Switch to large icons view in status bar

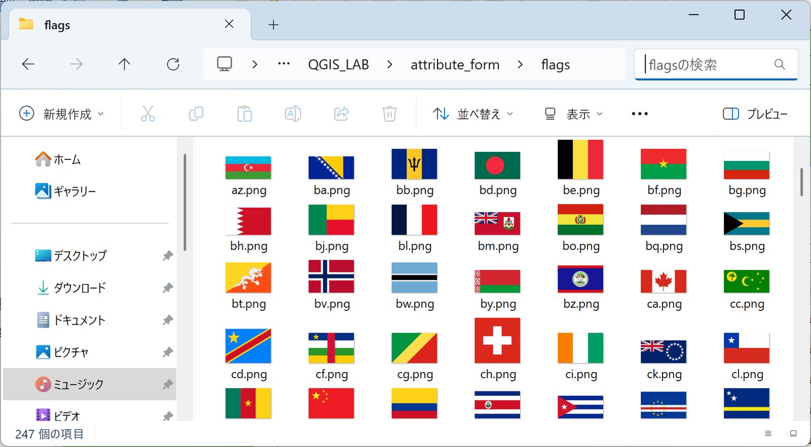tap(793, 433)
